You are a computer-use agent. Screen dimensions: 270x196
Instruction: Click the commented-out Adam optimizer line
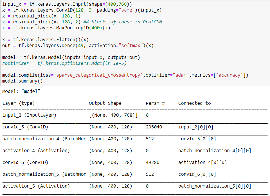(x=64, y=63)
